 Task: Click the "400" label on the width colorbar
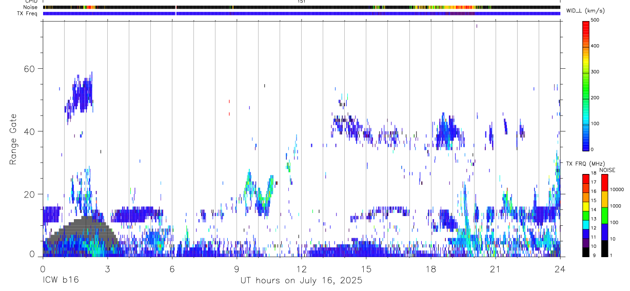coord(595,46)
